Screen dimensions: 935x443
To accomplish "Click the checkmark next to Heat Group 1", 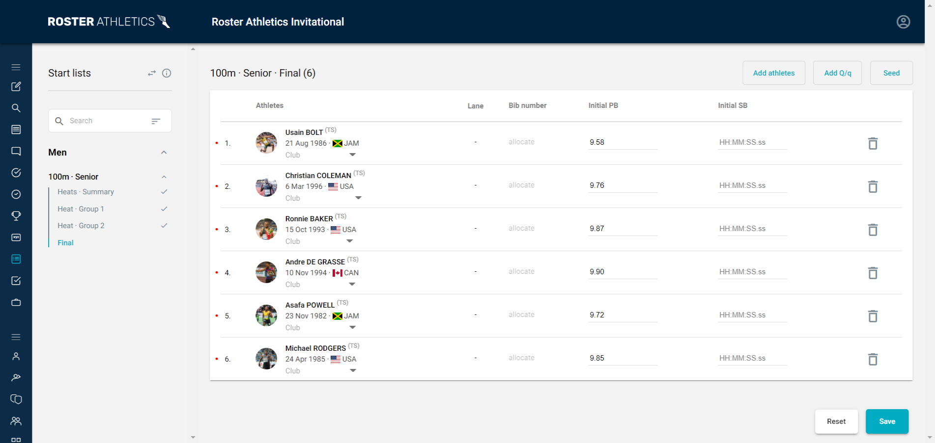I will click(x=164, y=208).
